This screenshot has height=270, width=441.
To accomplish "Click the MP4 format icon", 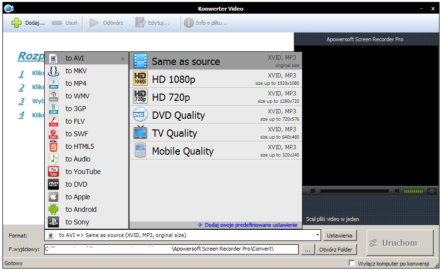I will (53, 83).
